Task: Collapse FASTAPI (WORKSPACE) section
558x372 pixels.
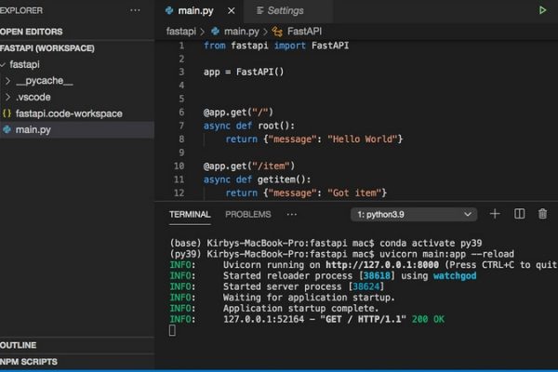Action: (77, 48)
